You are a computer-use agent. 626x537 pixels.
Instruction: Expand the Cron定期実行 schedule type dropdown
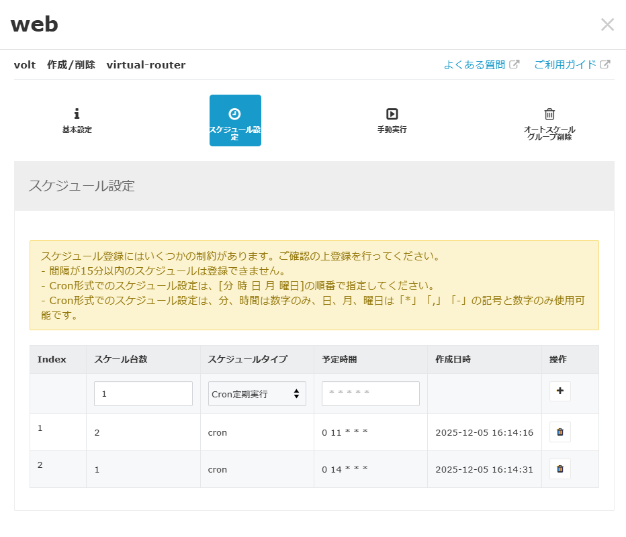click(x=257, y=394)
